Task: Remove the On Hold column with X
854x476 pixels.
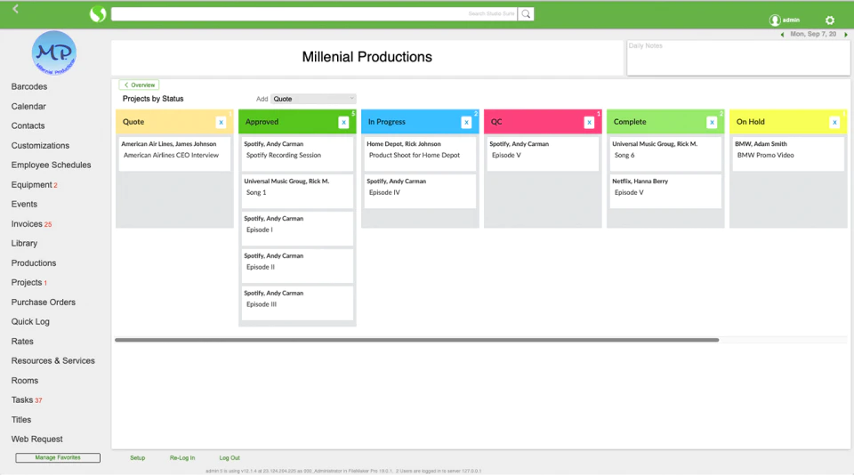Action: click(834, 123)
